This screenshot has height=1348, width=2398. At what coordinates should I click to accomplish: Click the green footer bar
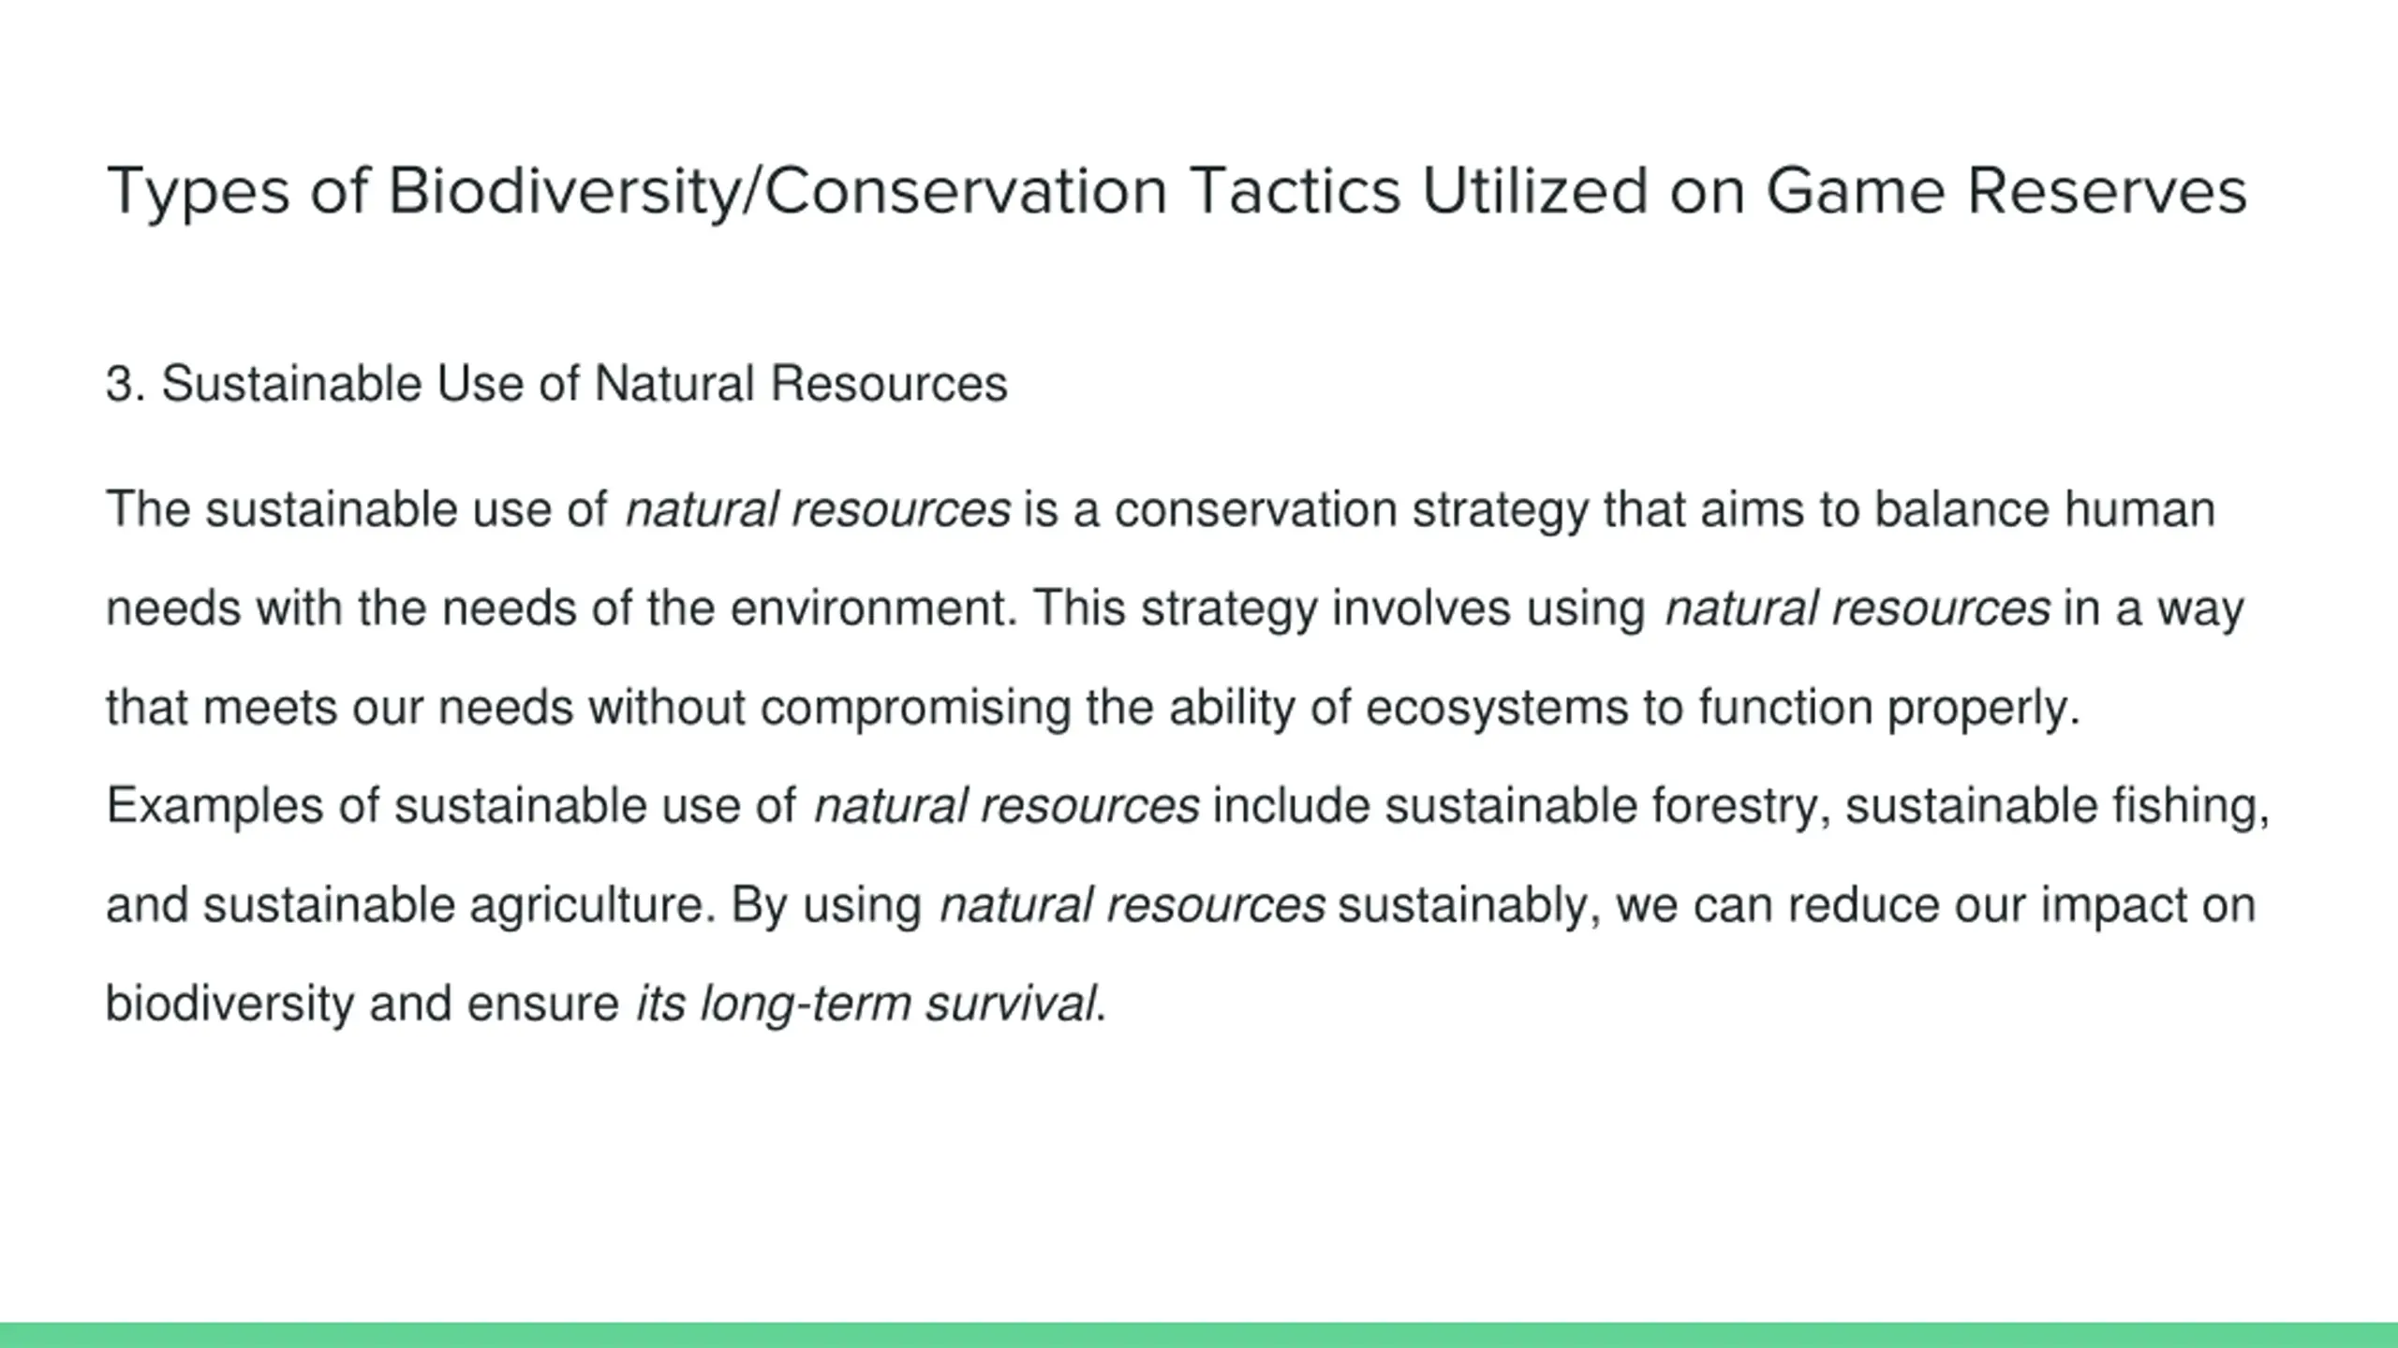click(1199, 1335)
